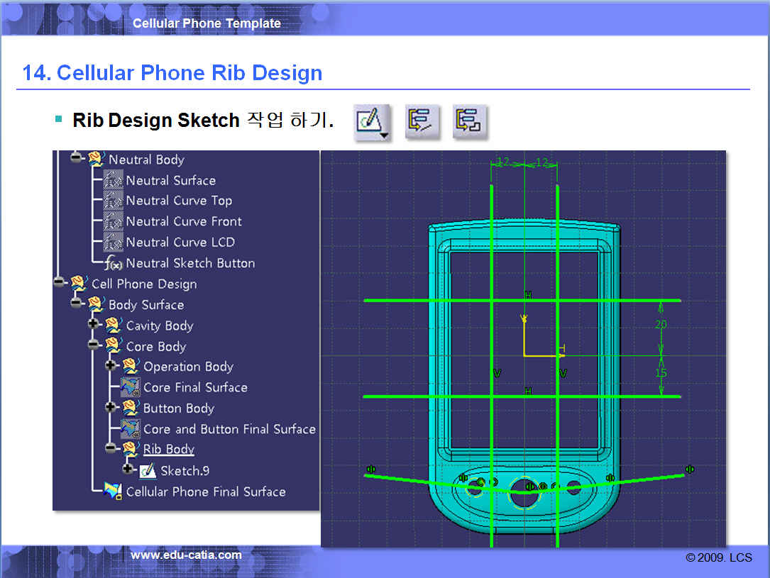This screenshot has width=770, height=578.
Task: Select Neutral Curve Front in tree
Action: click(x=184, y=222)
